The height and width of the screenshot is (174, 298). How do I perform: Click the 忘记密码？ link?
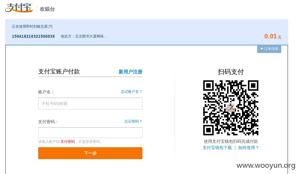click(x=133, y=121)
